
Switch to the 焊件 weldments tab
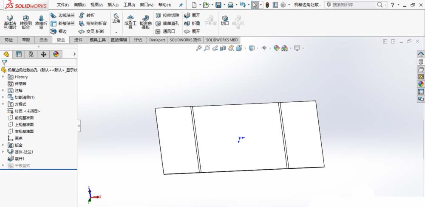coord(78,40)
